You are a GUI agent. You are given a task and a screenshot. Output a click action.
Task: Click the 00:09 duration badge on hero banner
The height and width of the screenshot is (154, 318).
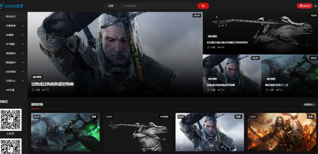pos(197,15)
